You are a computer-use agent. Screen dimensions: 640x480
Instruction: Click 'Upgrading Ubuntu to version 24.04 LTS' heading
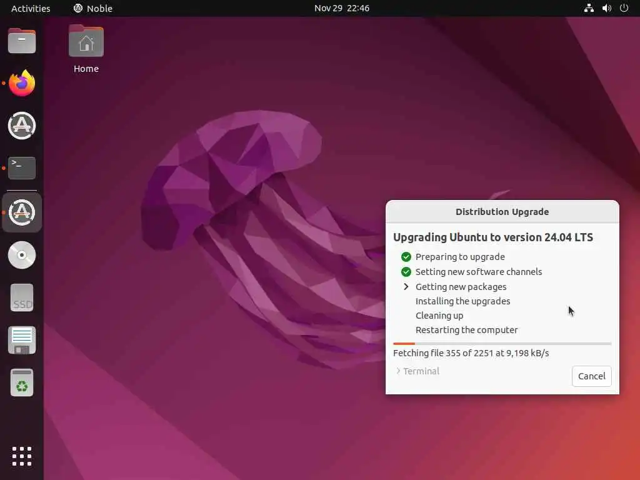click(x=493, y=237)
